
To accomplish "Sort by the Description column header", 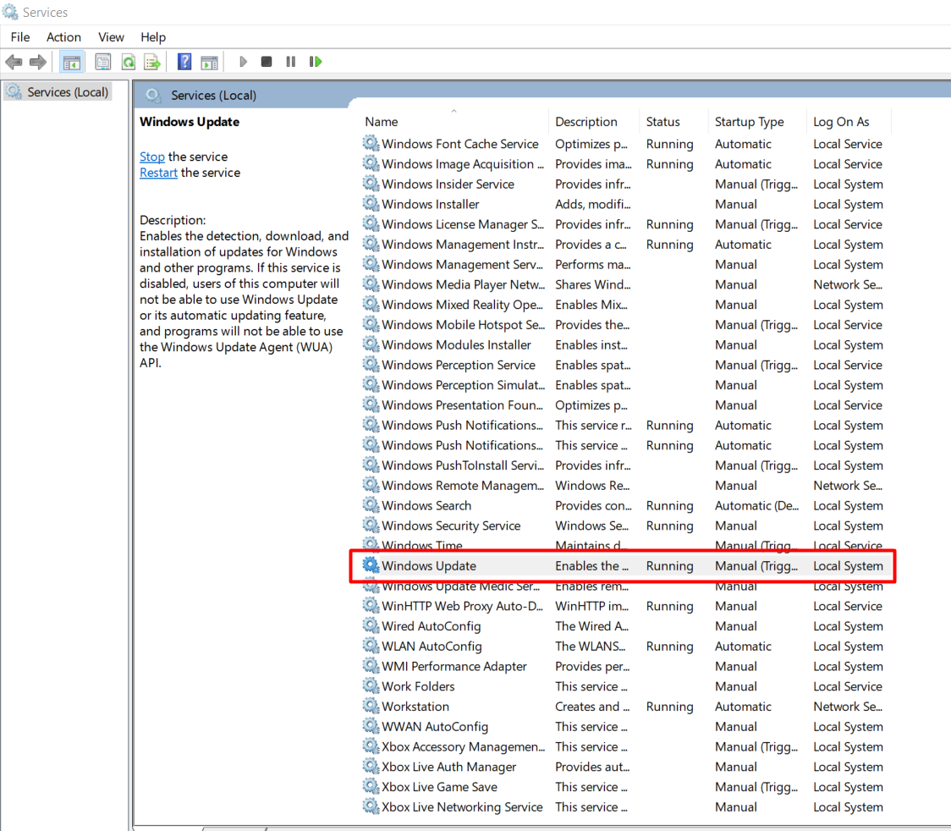I will click(x=594, y=122).
